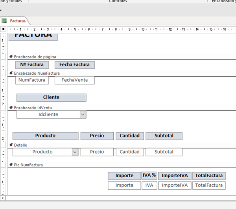Select the Encabezado NumFactura section bar
236x209 pixels.
coord(118,73)
